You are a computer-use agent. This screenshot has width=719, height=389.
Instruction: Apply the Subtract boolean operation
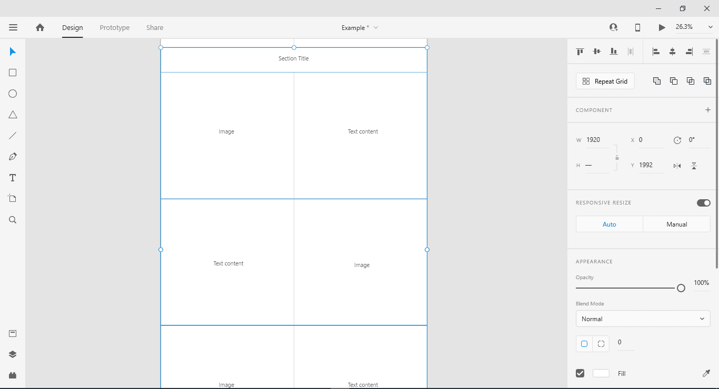674,81
